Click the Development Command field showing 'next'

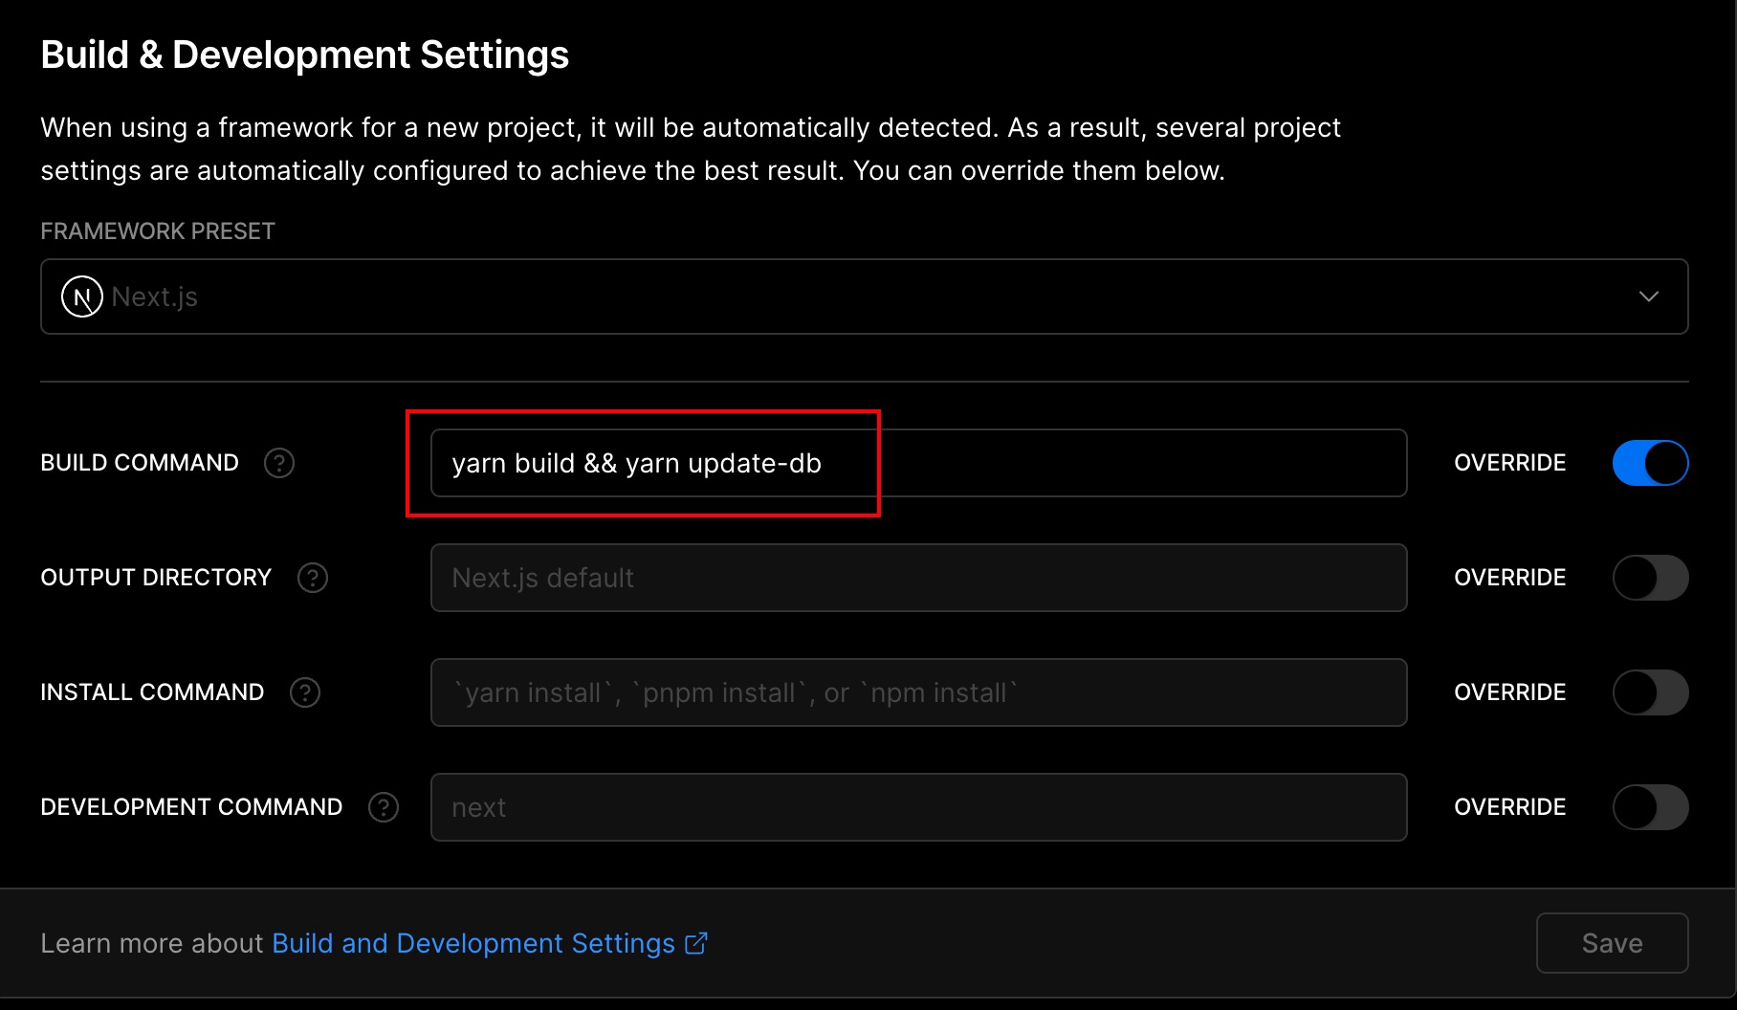918,807
